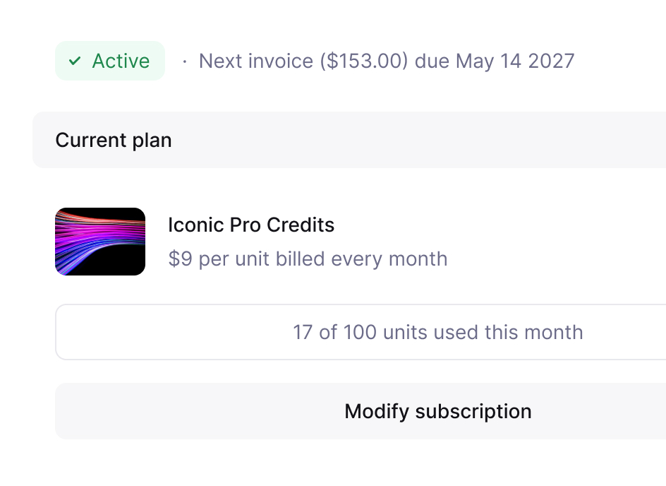Click the dot separator after the Active badge
The height and width of the screenshot is (486, 666).
(x=184, y=61)
